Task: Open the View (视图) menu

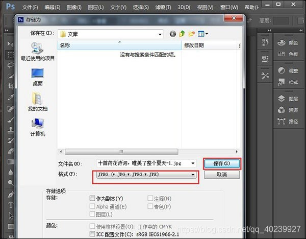Action: tap(205, 8)
